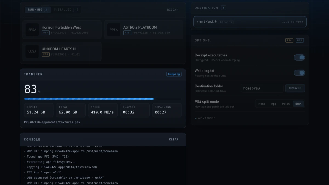
Task: Click the Console panel heading
Action: click(x=32, y=140)
